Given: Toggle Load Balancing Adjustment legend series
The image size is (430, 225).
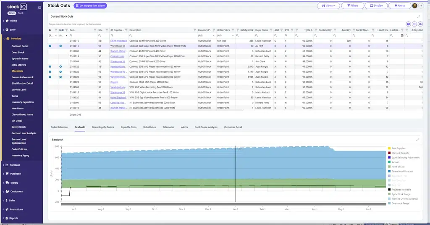Looking at the screenshot, I should pos(404,158).
